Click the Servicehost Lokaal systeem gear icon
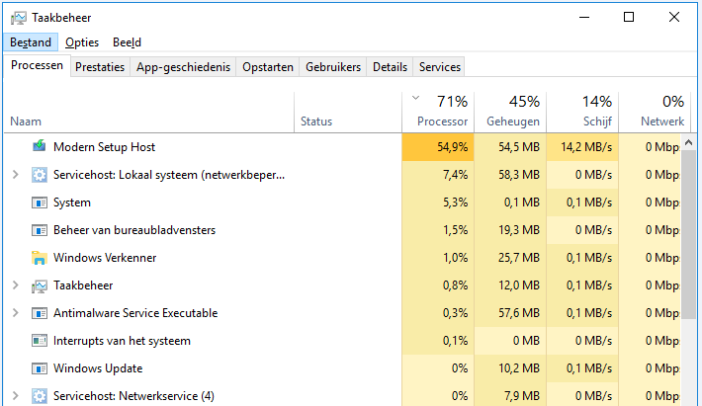 click(x=40, y=175)
